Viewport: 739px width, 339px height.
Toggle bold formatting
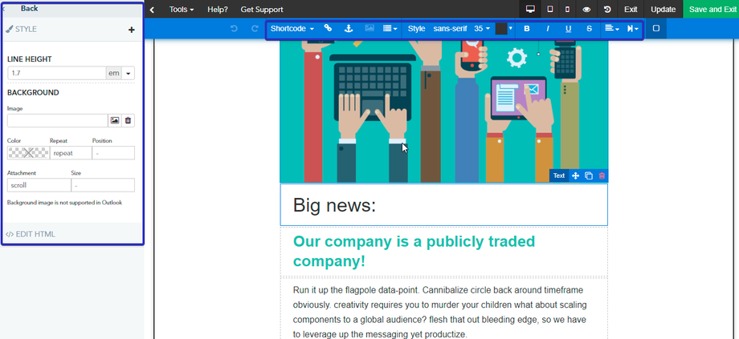527,29
